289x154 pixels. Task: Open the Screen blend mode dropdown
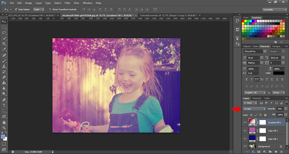[254, 109]
